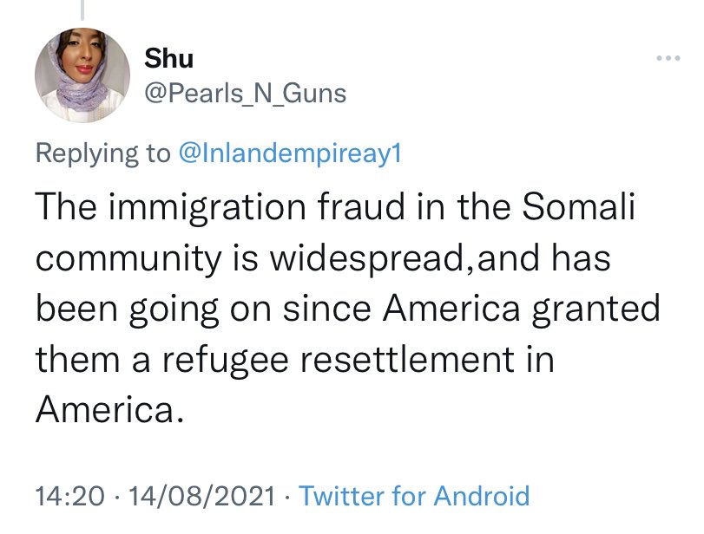Click the word community in the tweet
Image resolution: width=704 pixels, height=534 pixels.
[x=128, y=259]
